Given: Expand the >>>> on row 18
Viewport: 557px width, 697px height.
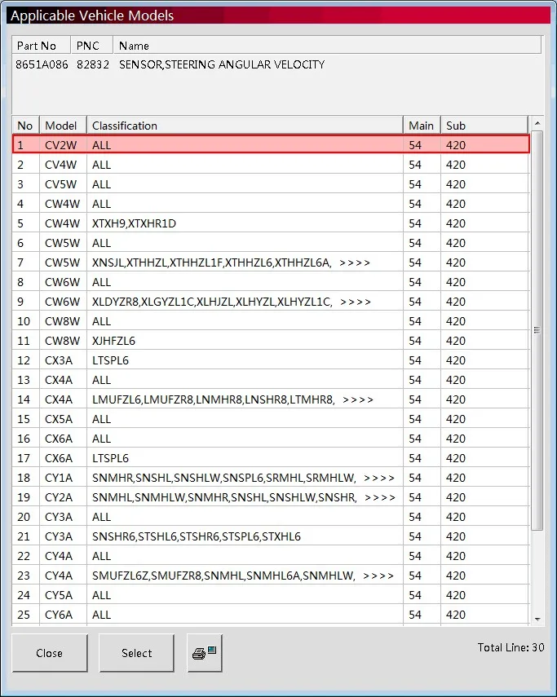Looking at the screenshot, I should coord(378,478).
